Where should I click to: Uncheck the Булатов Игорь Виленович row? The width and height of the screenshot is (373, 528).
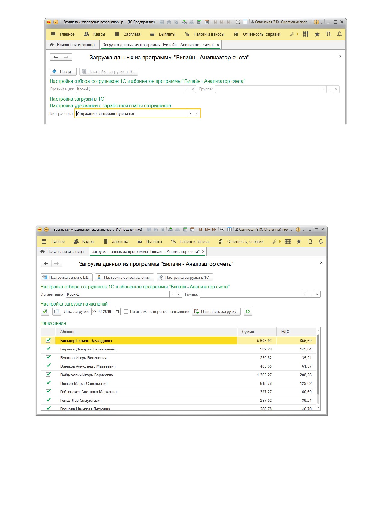(48, 357)
